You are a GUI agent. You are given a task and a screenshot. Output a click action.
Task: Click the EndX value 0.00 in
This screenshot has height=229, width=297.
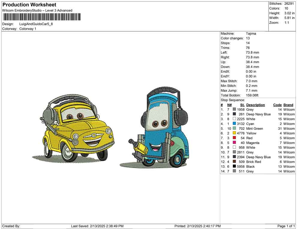click(x=251, y=72)
